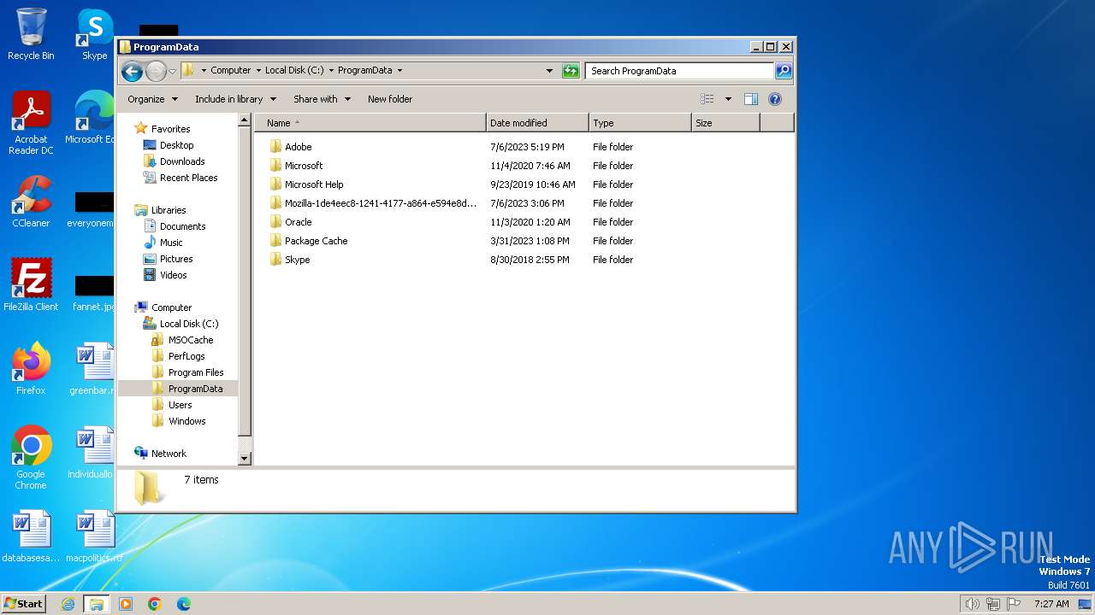Viewport: 1095px width, 615px height.
Task: Open Recent Places in navigation pane
Action: coord(188,178)
